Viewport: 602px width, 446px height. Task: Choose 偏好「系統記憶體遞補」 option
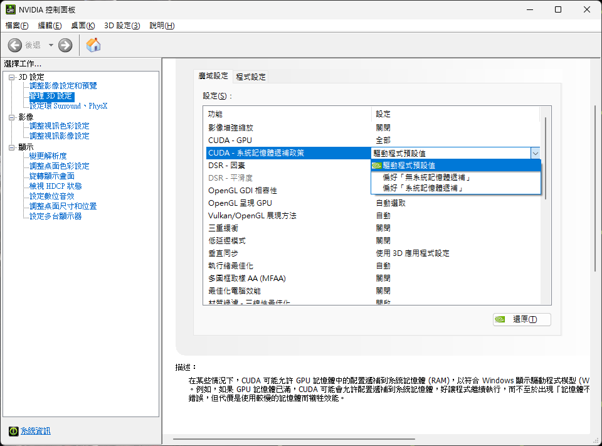[x=456, y=188]
